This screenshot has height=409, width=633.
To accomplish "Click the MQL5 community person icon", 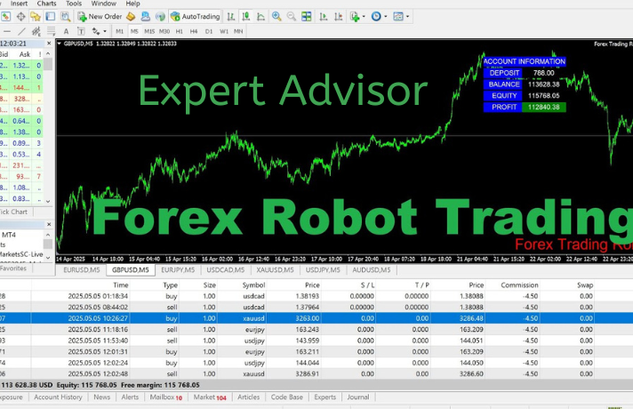I will [x=145, y=17].
